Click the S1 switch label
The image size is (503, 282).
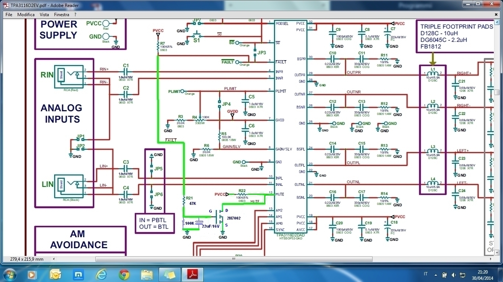point(197,40)
